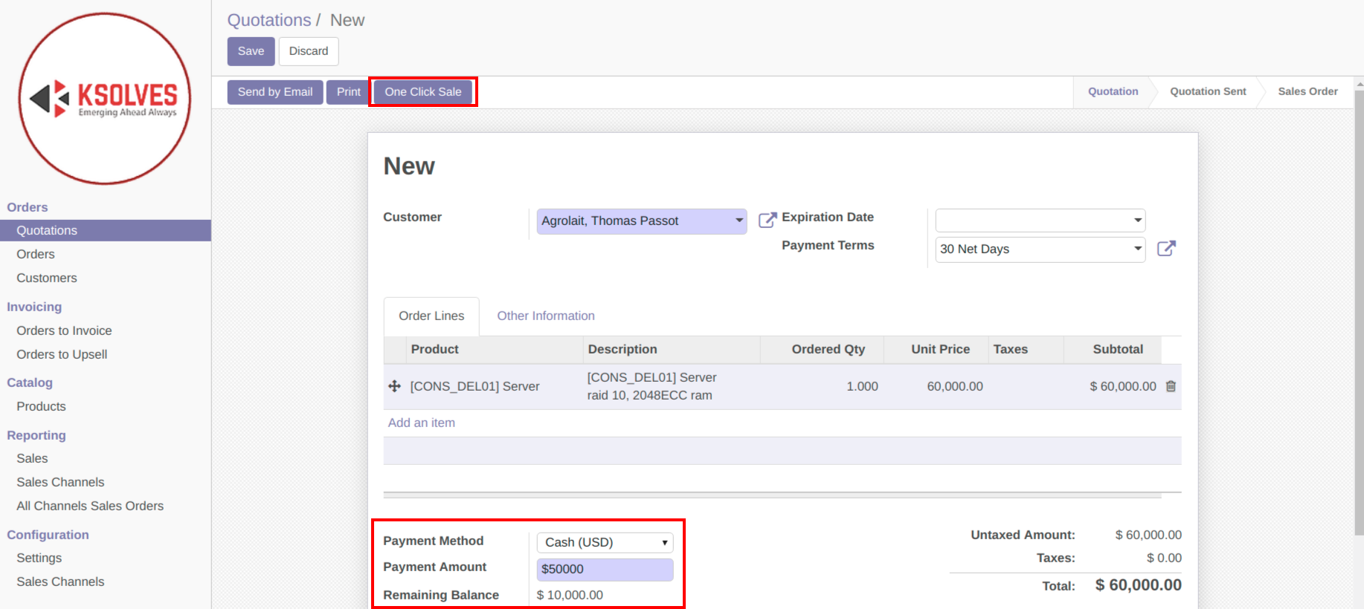
Task: Expand the Customer dropdown
Action: (739, 221)
